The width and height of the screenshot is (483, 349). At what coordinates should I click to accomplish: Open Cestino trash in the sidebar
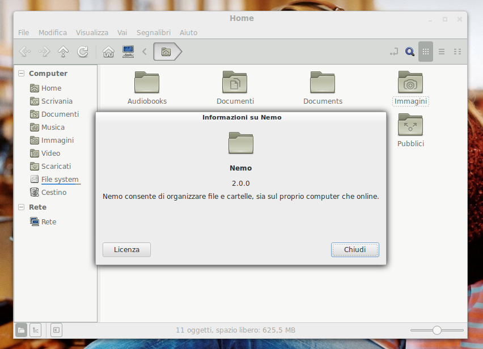pos(48,193)
